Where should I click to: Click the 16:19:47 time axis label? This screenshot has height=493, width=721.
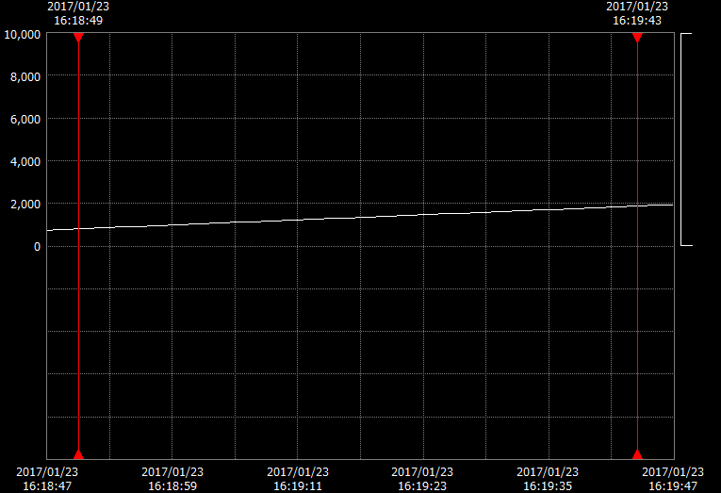coord(673,479)
